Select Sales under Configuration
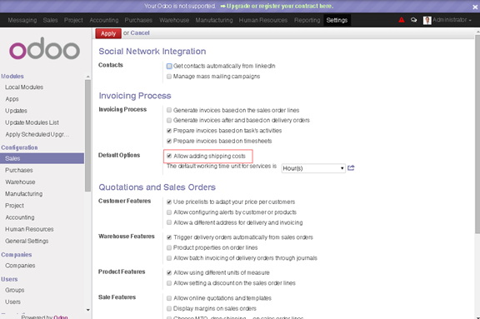 [42, 158]
